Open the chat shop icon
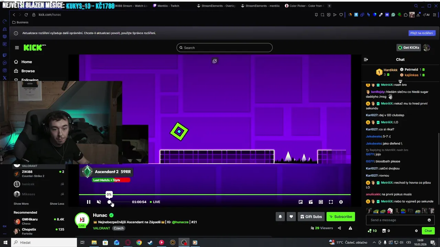Screen dimensions: 440x247 coord(384,231)
